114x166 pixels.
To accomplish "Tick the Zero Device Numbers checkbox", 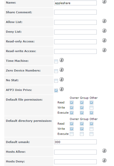I will pyautogui.click(x=56, y=71).
